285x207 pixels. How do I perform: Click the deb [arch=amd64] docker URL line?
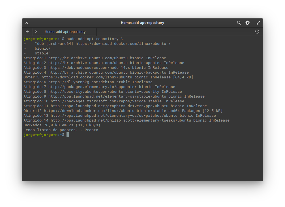pos(97,44)
